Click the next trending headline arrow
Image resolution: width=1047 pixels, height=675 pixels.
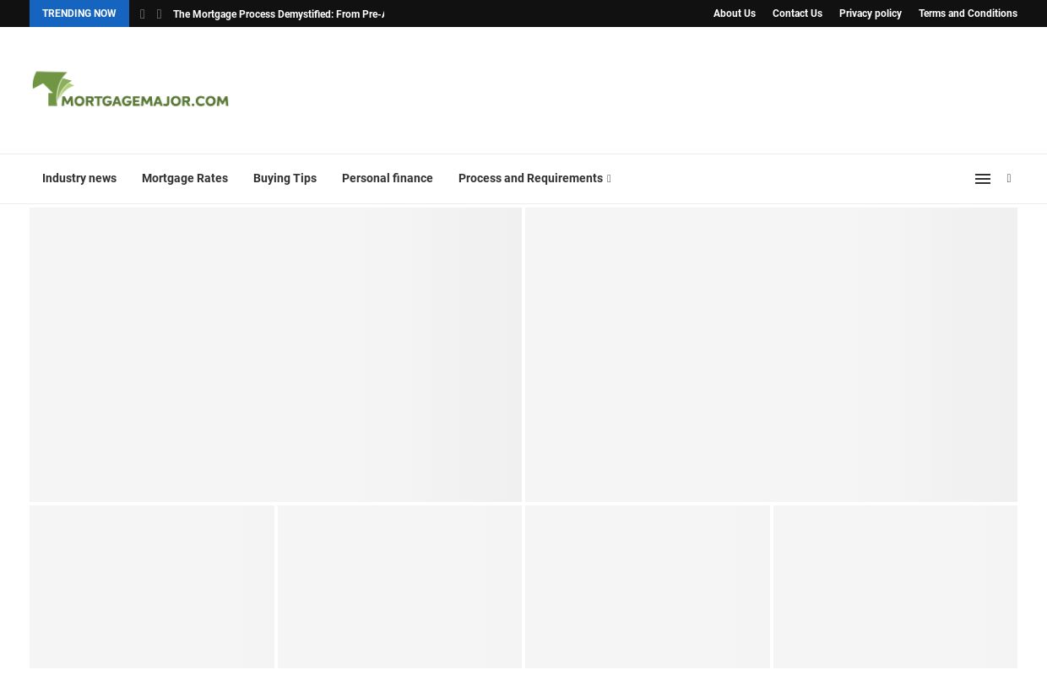159,14
